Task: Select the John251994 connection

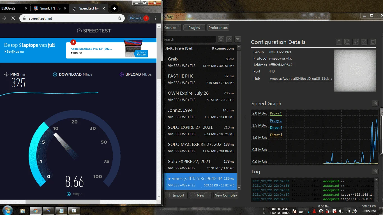Action: click(x=200, y=113)
